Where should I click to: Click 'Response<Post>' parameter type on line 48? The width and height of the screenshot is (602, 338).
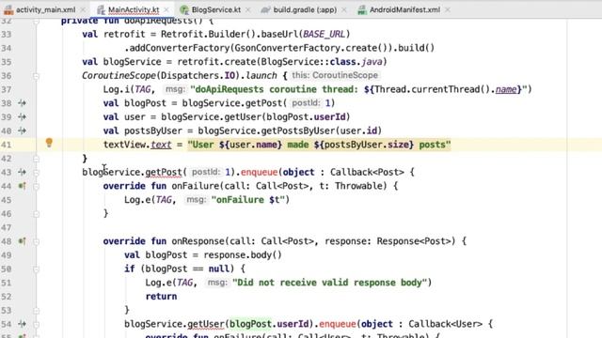pos(414,241)
